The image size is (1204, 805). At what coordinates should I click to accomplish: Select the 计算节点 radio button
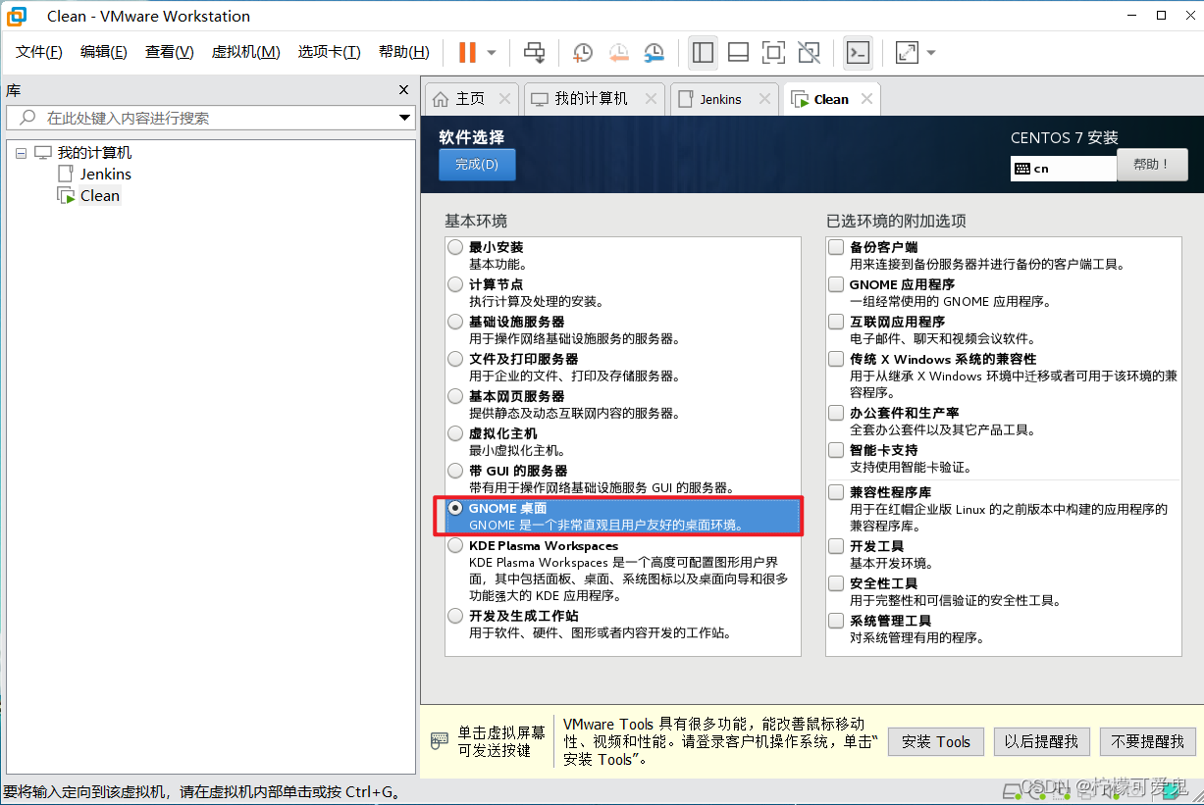(x=455, y=284)
